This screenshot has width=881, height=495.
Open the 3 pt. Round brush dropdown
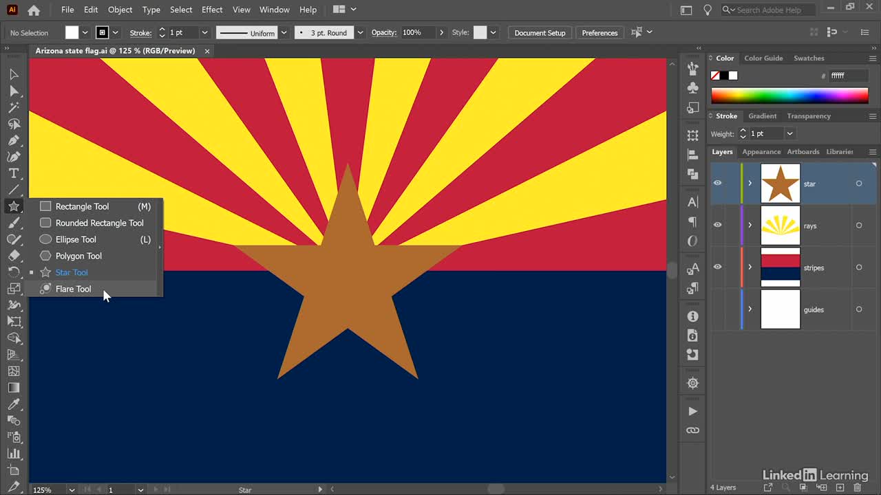coord(359,33)
